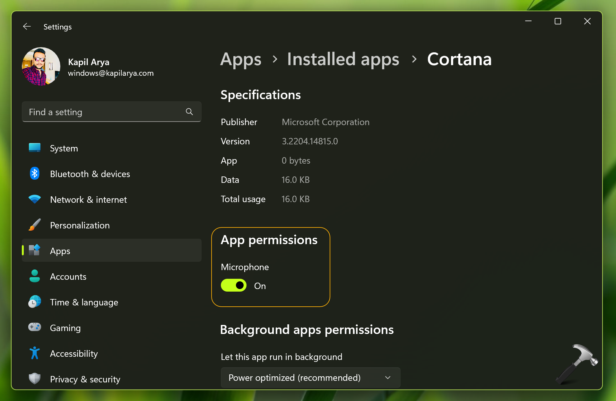Click the Bluetooth icon in sidebar
The height and width of the screenshot is (401, 616).
point(35,174)
